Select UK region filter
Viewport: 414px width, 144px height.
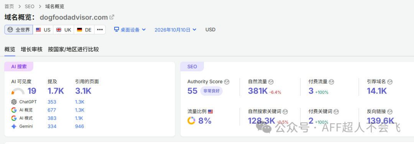tap(64, 29)
